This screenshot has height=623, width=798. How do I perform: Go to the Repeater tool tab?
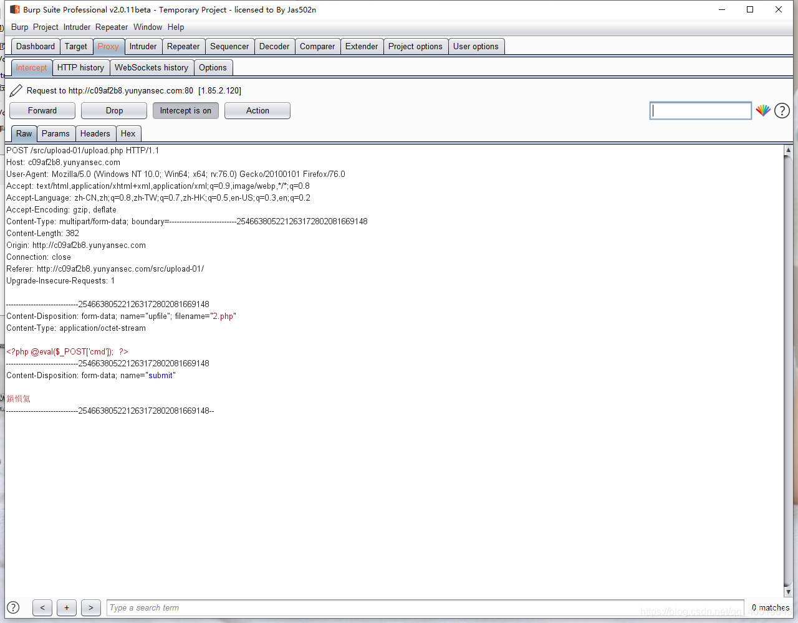pos(183,47)
